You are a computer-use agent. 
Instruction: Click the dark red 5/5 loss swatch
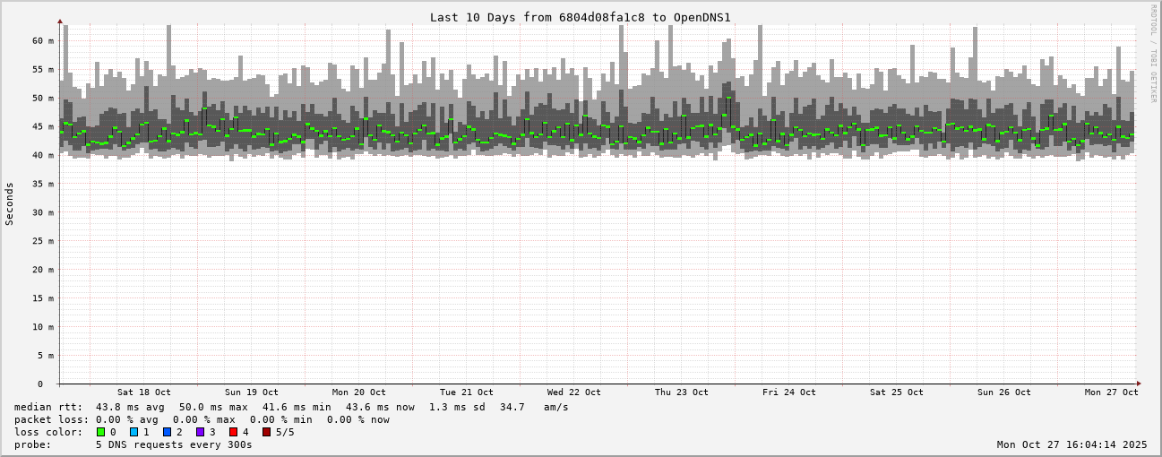pyautogui.click(x=266, y=432)
